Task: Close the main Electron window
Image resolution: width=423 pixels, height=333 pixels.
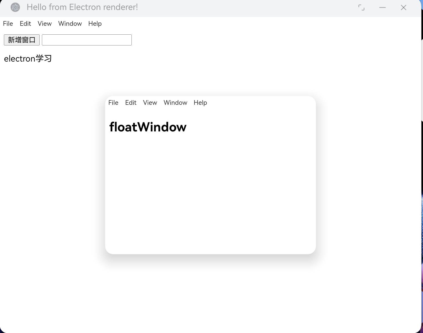Action: click(404, 7)
